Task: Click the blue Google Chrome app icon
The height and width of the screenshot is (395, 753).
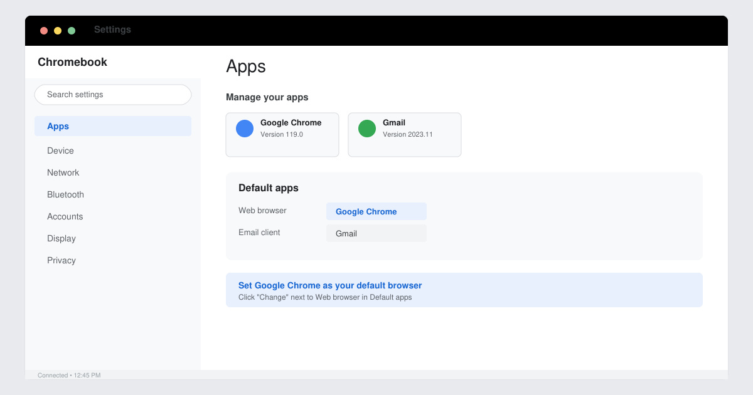Action: (245, 129)
